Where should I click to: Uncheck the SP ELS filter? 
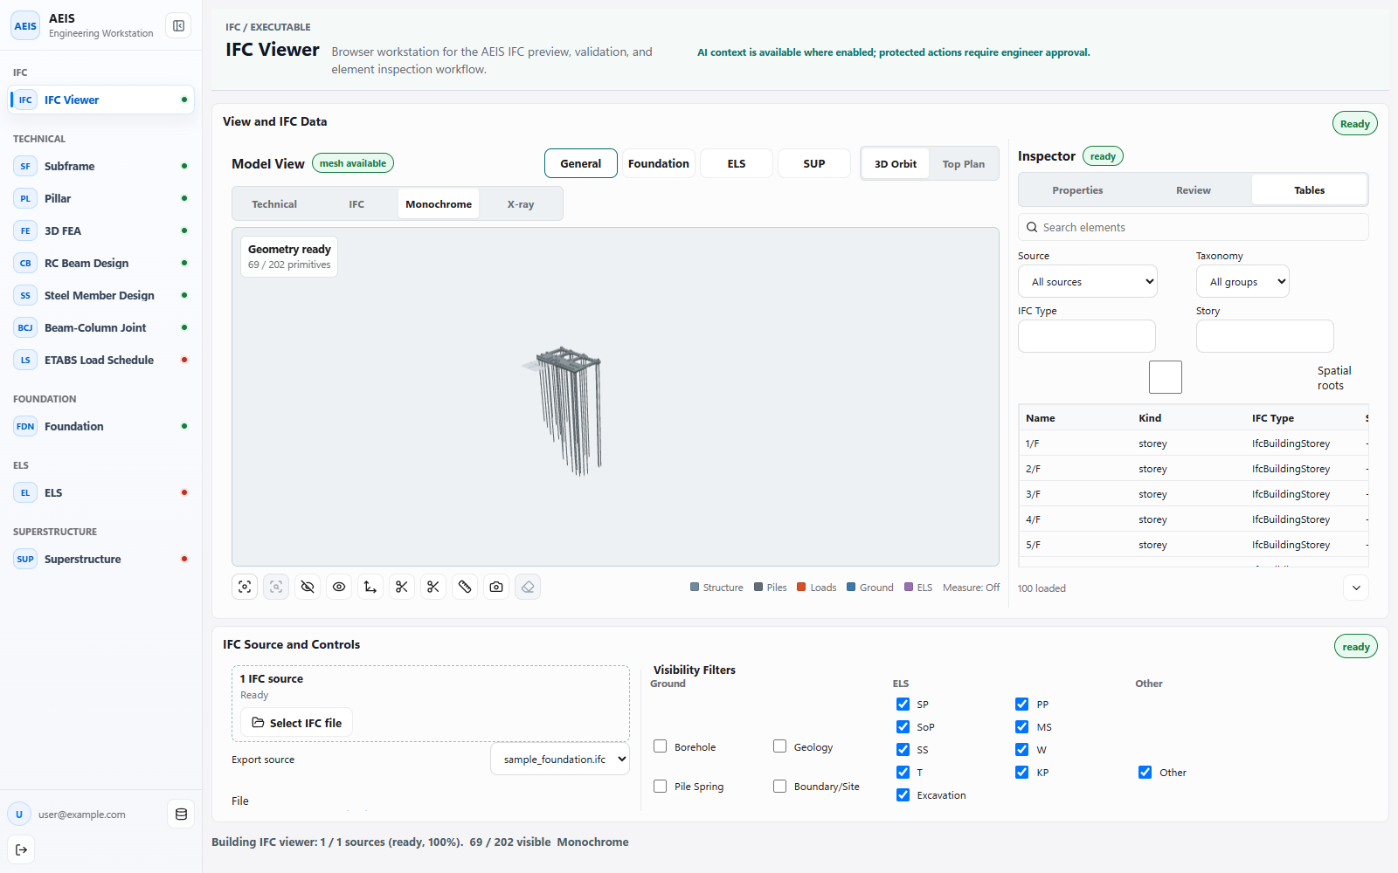(903, 704)
